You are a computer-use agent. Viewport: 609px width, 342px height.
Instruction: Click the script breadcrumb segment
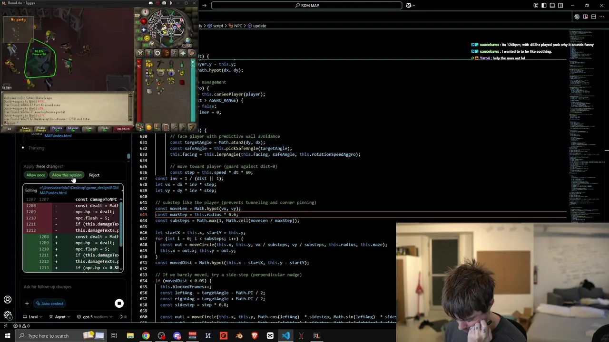click(x=216, y=26)
